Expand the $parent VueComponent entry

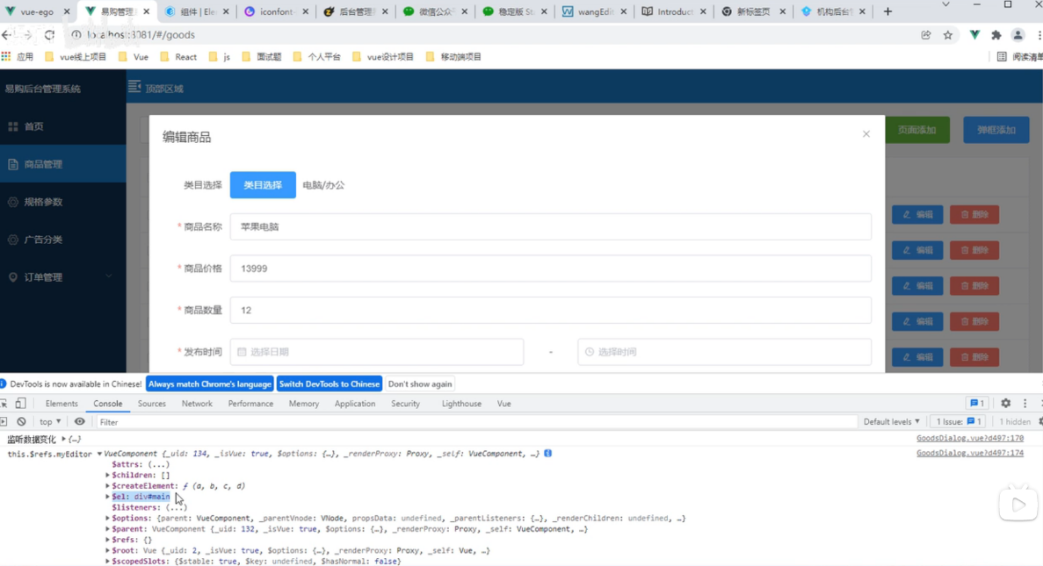[x=108, y=529]
